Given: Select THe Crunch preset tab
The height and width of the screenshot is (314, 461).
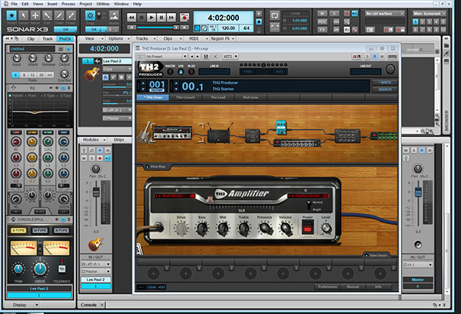Looking at the screenshot, I should [185, 98].
